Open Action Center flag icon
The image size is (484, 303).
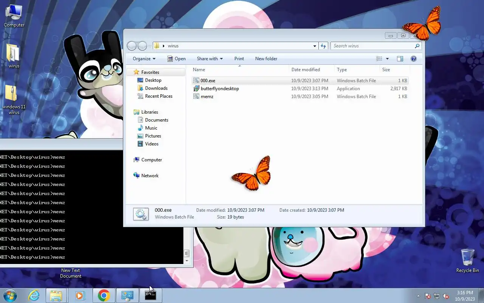tap(428, 296)
